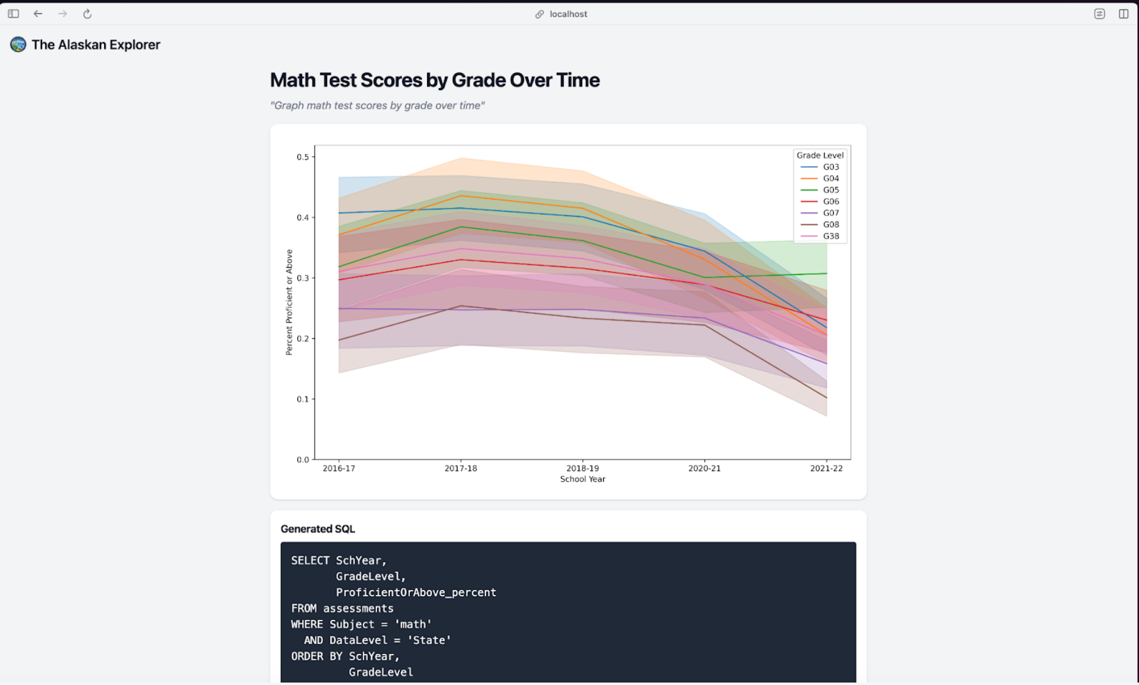
Task: Click the localhost address field
Action: pyautogui.click(x=568, y=14)
